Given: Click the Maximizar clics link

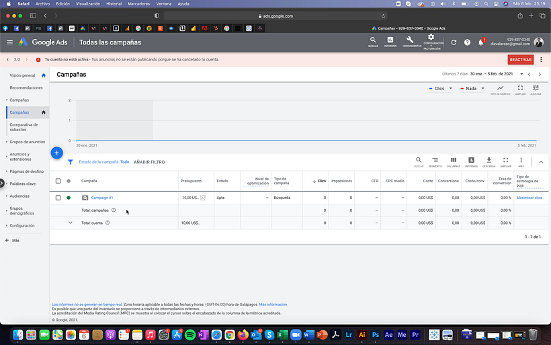Looking at the screenshot, I should [x=529, y=198].
